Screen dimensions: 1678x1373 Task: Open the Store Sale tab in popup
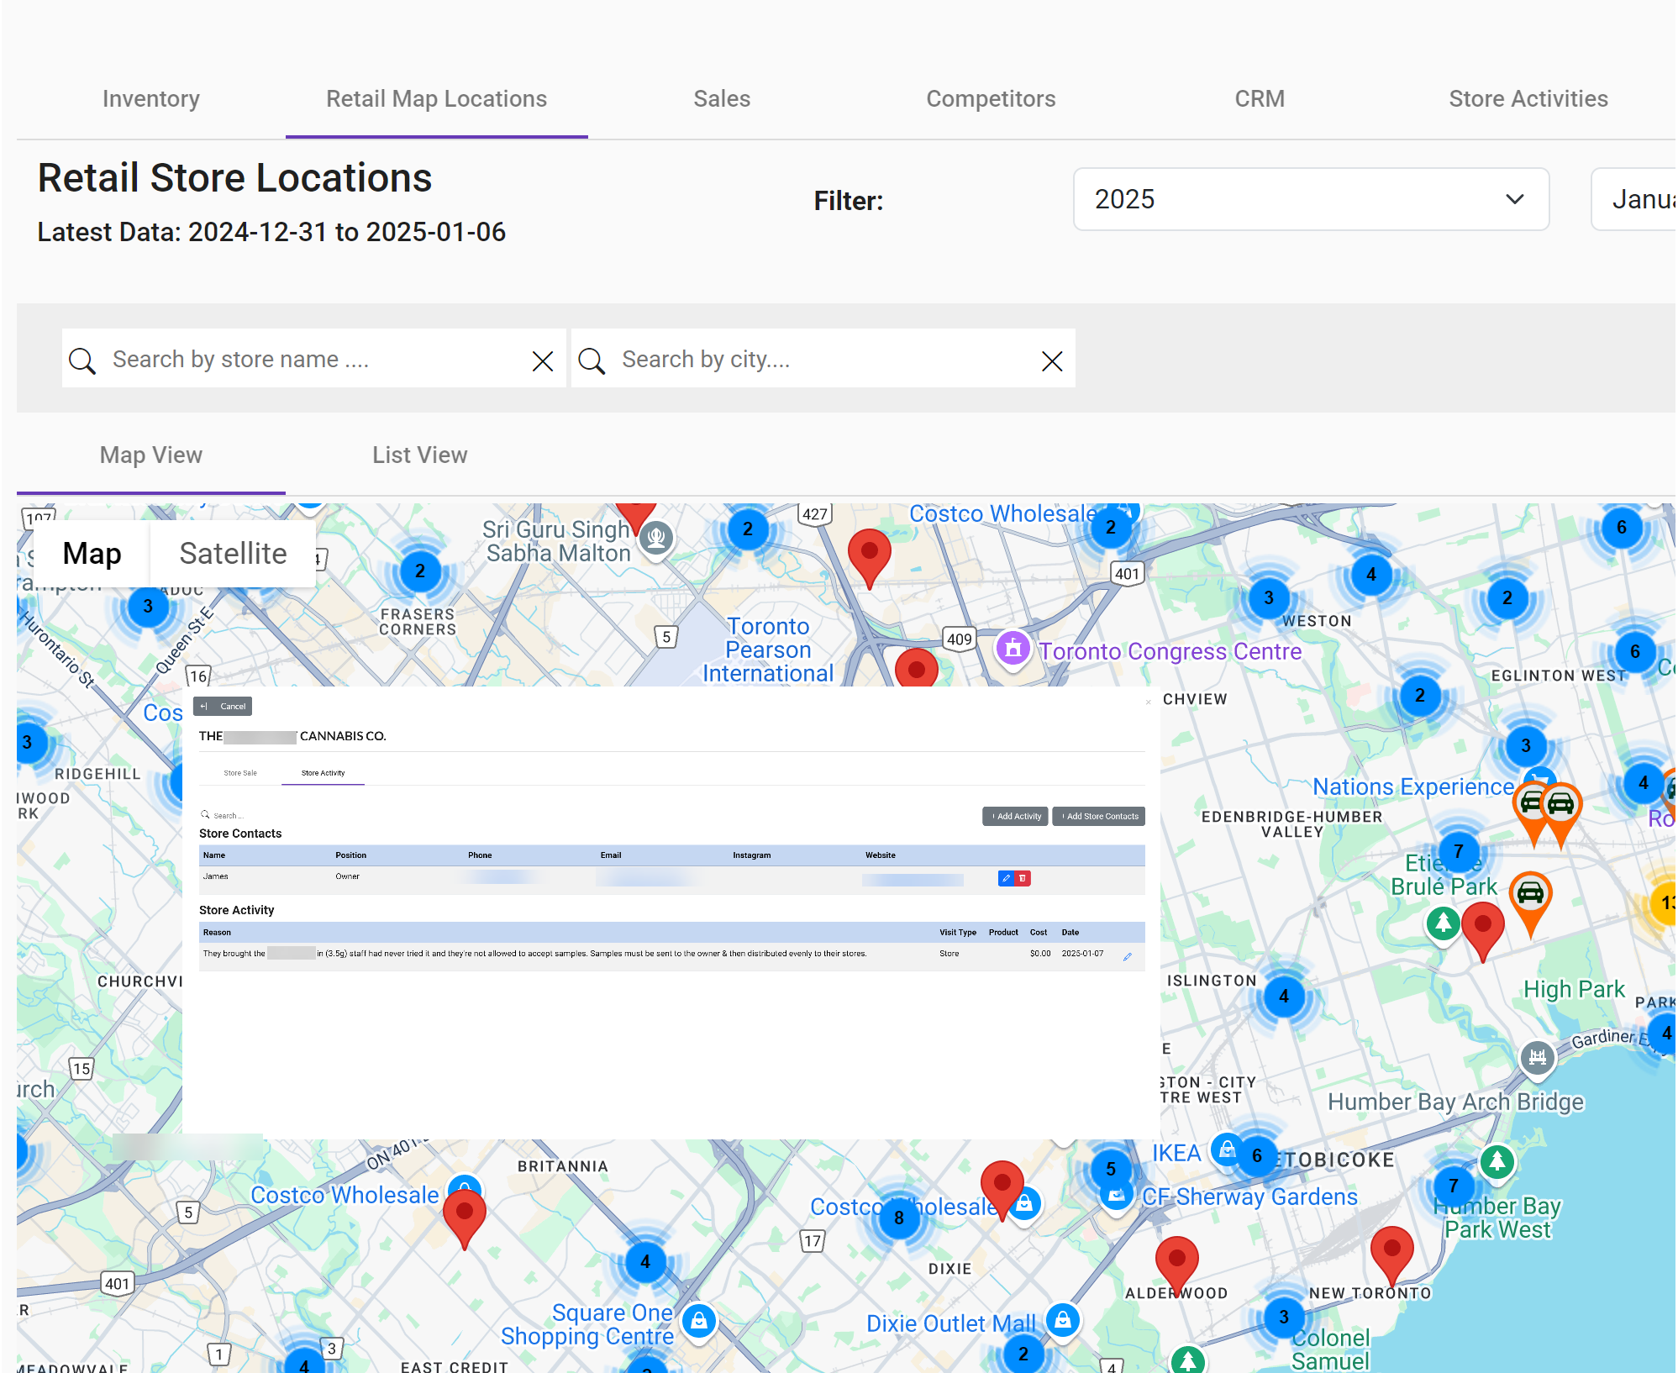click(240, 773)
